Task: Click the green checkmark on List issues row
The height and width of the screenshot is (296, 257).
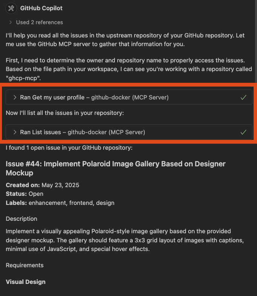Action: coord(243,132)
